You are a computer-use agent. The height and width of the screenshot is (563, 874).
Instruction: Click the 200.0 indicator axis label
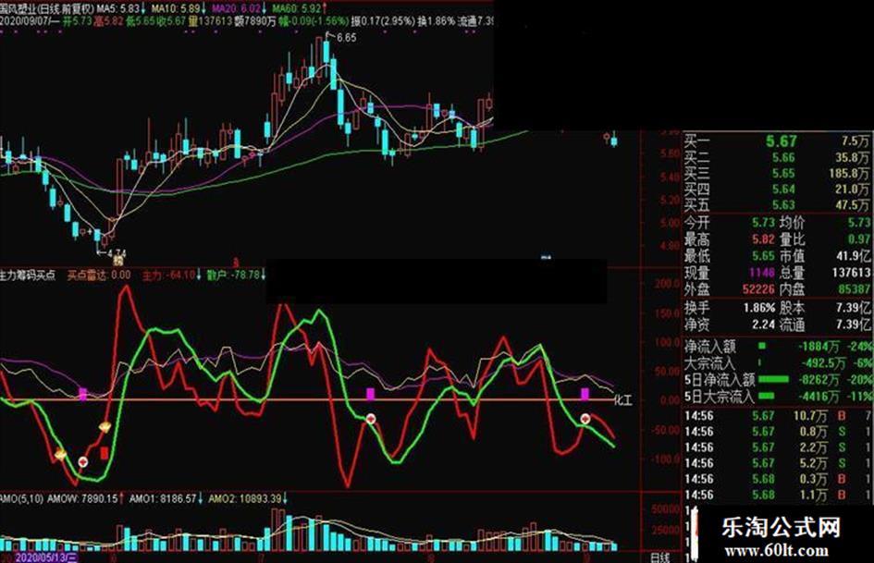(667, 284)
